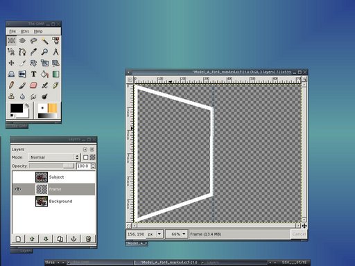Select the Airbrush tool
Viewport: 355px width, 266px height.
pos(44,85)
